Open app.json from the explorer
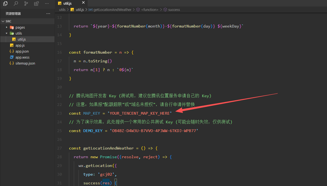Screen dimensions: 327x186 (22, 51)
